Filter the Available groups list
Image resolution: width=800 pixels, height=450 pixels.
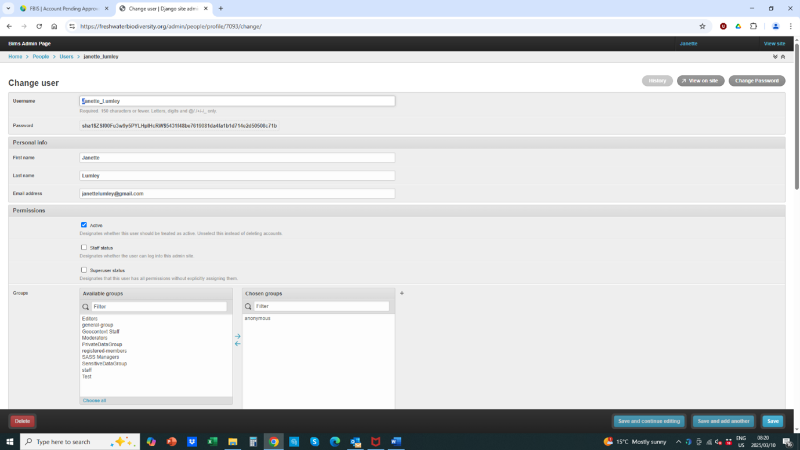tap(159, 306)
